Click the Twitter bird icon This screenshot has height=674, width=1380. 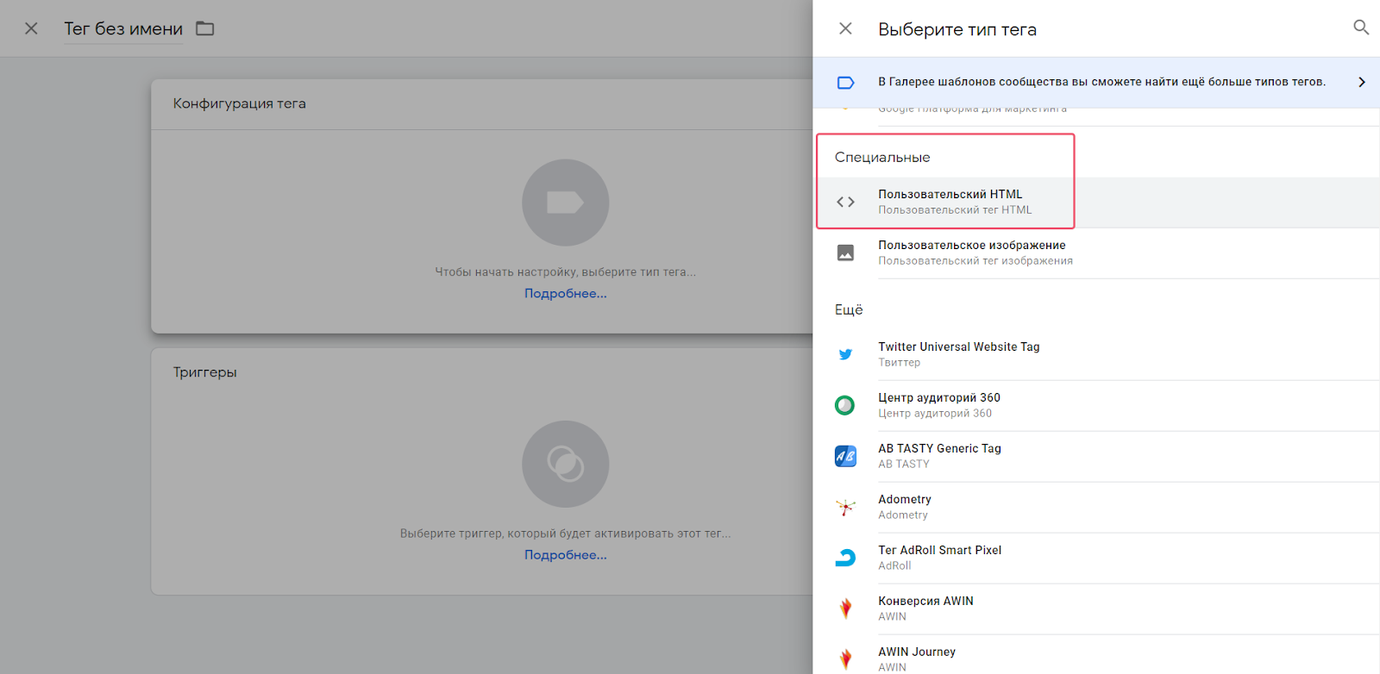pyautogui.click(x=845, y=354)
